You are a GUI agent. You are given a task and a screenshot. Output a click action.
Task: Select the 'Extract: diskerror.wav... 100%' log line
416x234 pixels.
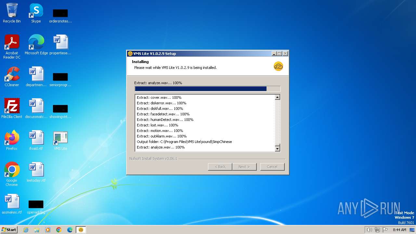click(162, 103)
